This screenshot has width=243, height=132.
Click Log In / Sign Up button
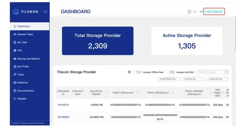click(214, 11)
